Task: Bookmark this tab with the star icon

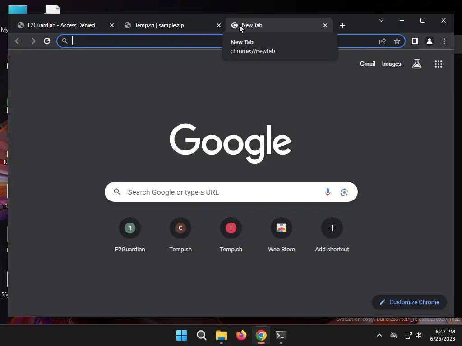Action: [x=397, y=41]
